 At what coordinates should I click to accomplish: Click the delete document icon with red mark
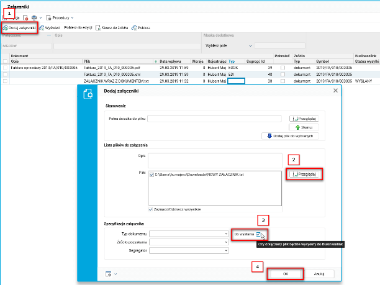(25, 18)
